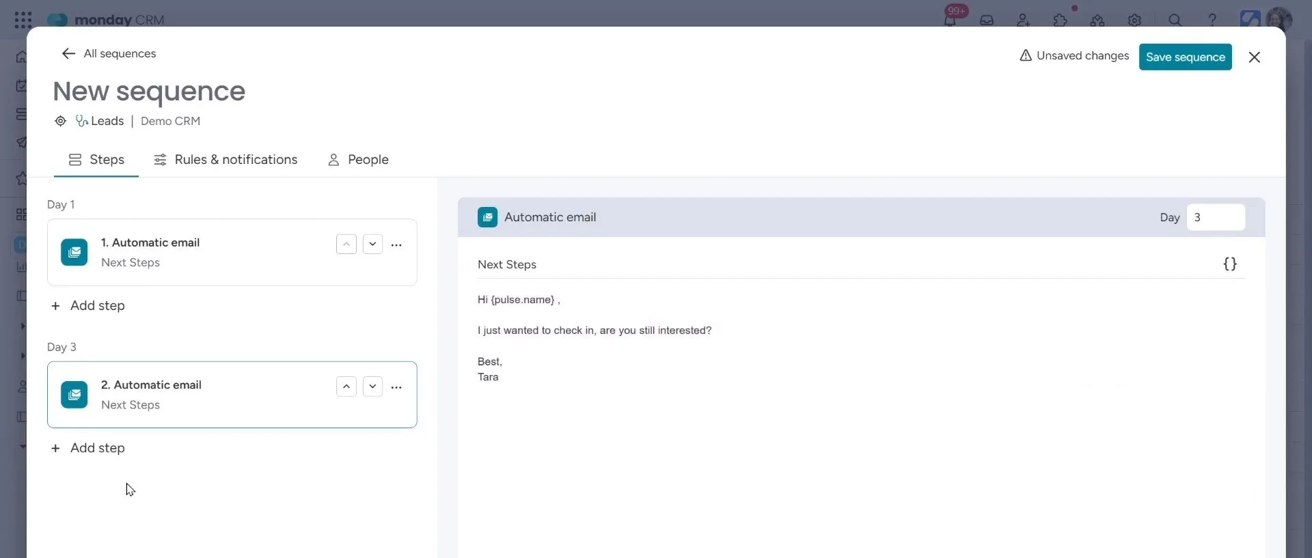Click the Day 1 group label
1312x558 pixels.
pyautogui.click(x=61, y=205)
